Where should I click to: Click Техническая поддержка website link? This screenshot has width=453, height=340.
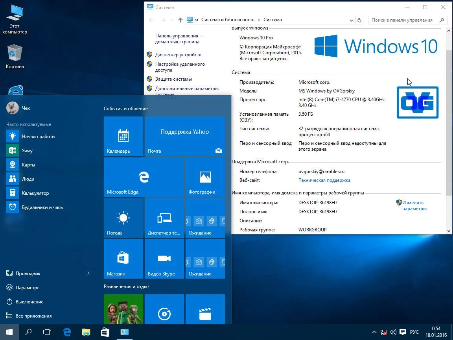324,180
